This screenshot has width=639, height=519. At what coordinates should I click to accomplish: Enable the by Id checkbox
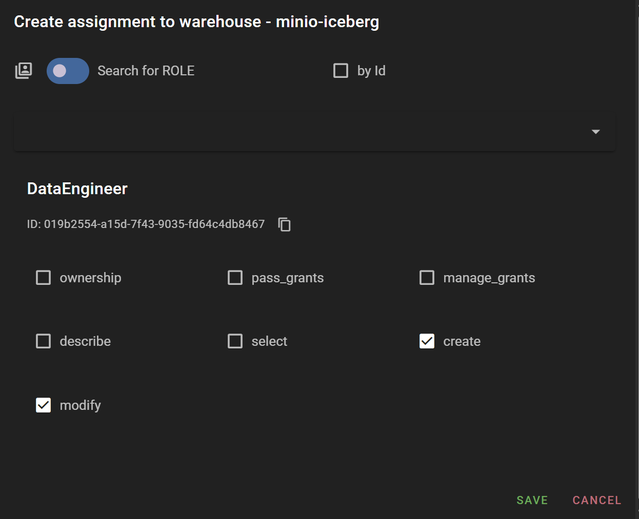[x=341, y=71]
